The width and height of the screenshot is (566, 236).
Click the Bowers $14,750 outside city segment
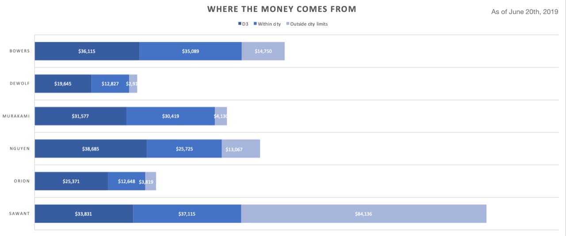[x=263, y=51]
